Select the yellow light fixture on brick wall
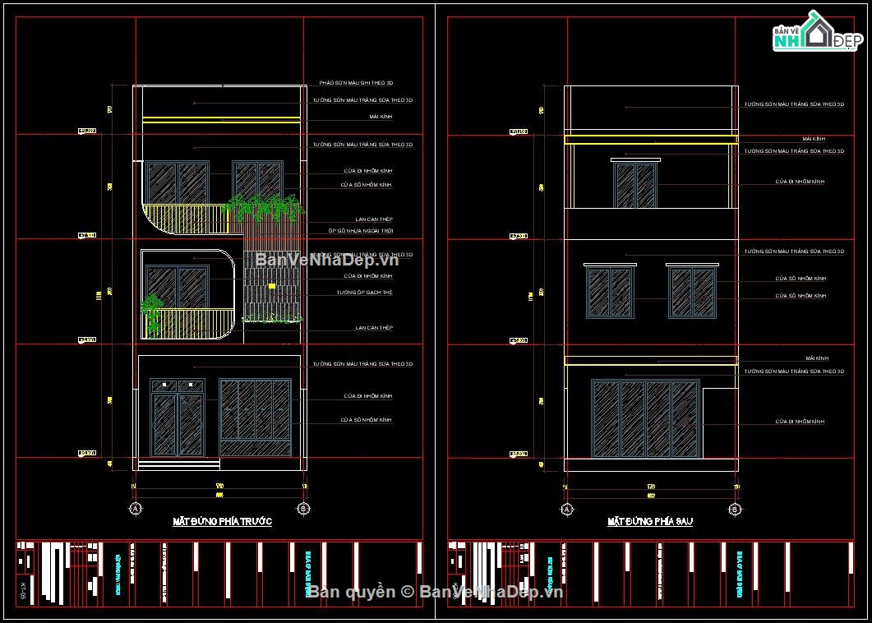Image resolution: width=872 pixels, height=623 pixels. click(272, 286)
